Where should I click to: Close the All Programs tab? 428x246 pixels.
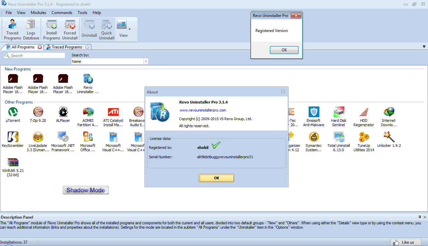click(40, 47)
